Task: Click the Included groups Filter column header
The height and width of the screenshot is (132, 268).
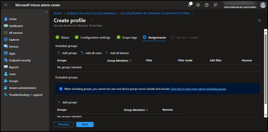Action: pyautogui.click(x=149, y=60)
